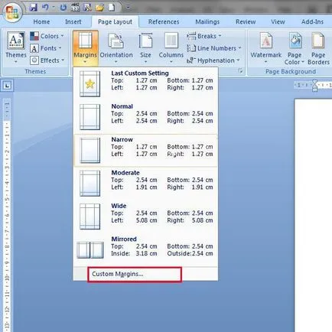Switch to the References tab
332x332 pixels.
(x=164, y=21)
